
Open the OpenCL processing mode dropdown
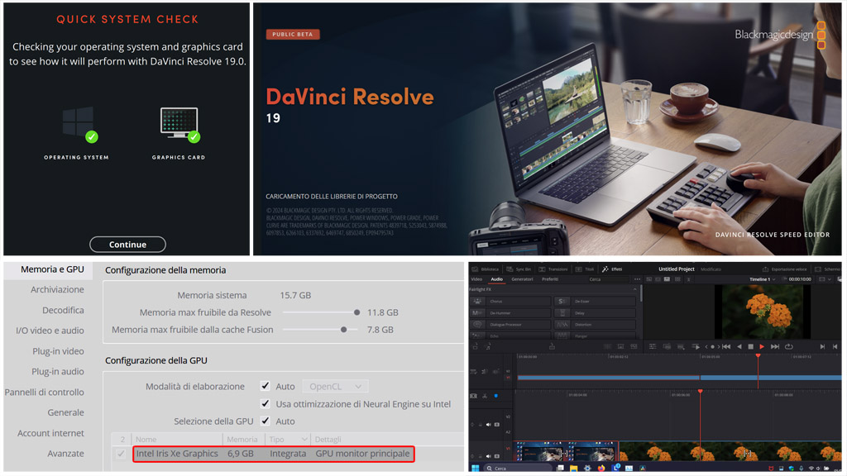click(335, 387)
